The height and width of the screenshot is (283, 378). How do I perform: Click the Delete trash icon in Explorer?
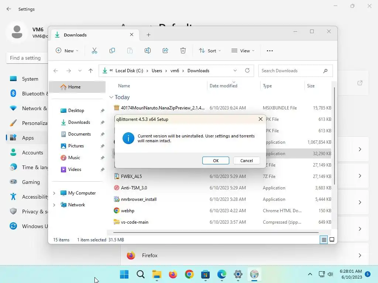click(183, 50)
